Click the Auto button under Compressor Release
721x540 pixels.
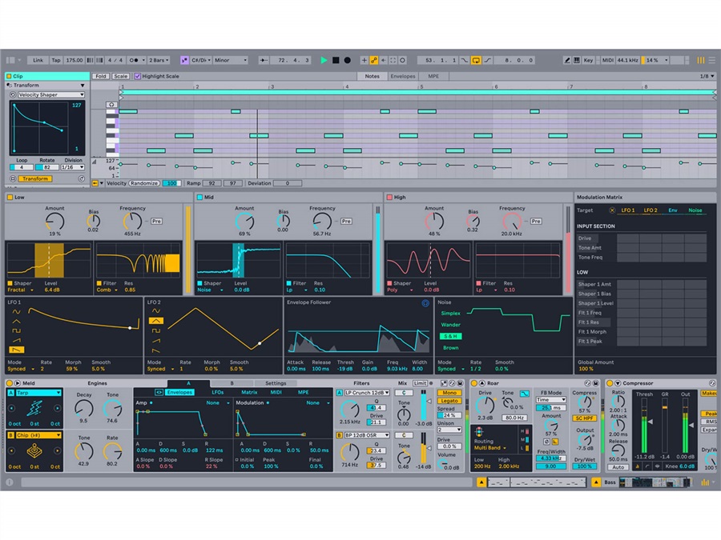coord(617,466)
